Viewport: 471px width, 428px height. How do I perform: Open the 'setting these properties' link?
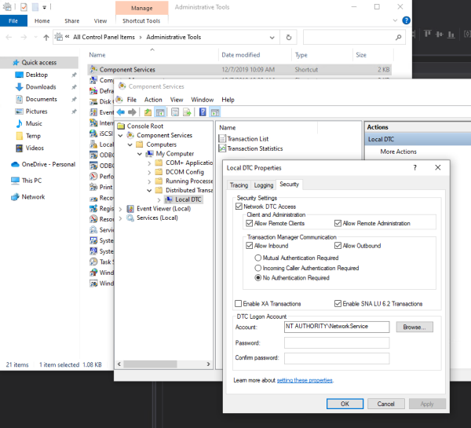(x=305, y=380)
